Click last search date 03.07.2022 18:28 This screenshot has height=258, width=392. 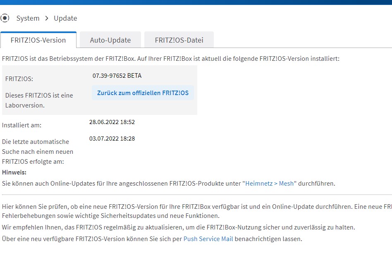point(112,139)
